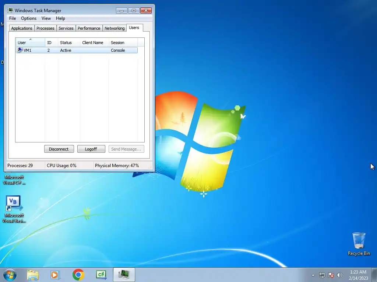This screenshot has height=282, width=377.
Task: Click CPU Usage: 0% status text
Action: coord(61,166)
